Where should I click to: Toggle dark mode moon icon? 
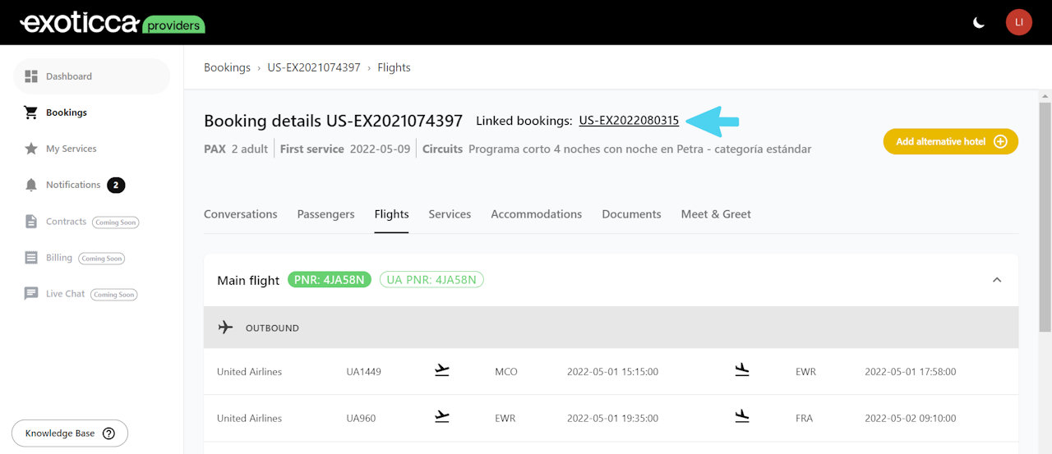pyautogui.click(x=979, y=22)
